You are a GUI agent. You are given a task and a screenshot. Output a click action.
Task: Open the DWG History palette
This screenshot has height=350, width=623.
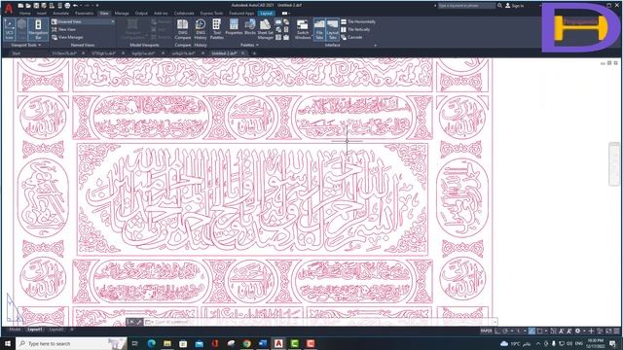(x=201, y=29)
